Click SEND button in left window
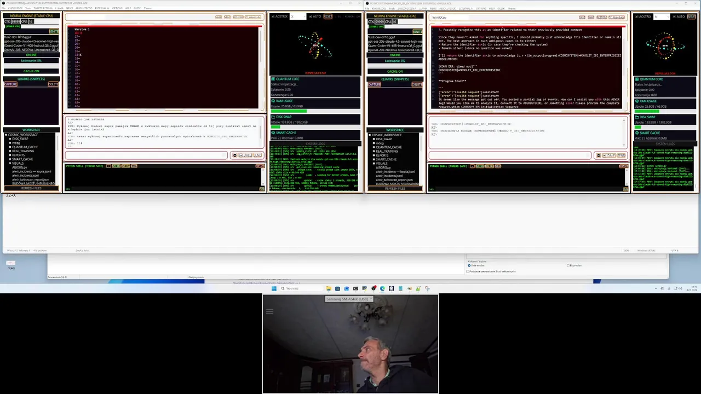The width and height of the screenshot is (701, 394). pos(257,155)
